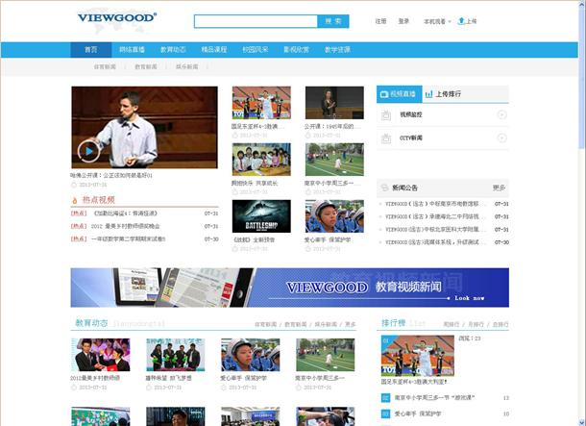Open the soccer match thumbnail 国足东亚杯
Screen dimensions: 586x426
[x=261, y=103]
